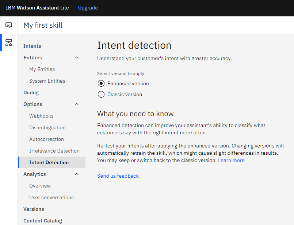This screenshot has width=294, height=225.
Task: Open the Skills icon in sidebar
Action: click(x=9, y=43)
